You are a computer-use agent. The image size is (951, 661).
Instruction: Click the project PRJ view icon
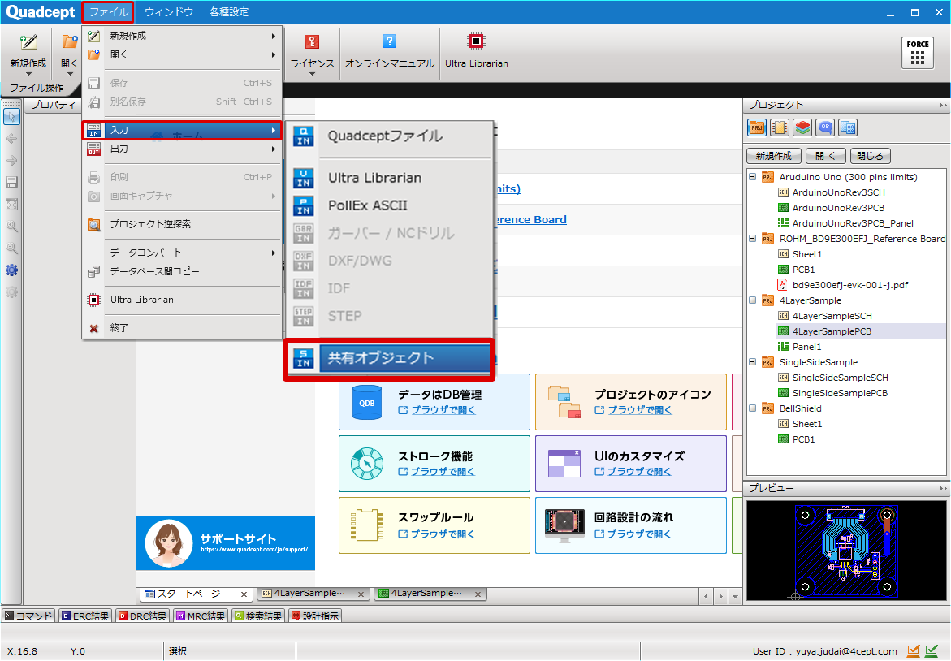(x=756, y=127)
